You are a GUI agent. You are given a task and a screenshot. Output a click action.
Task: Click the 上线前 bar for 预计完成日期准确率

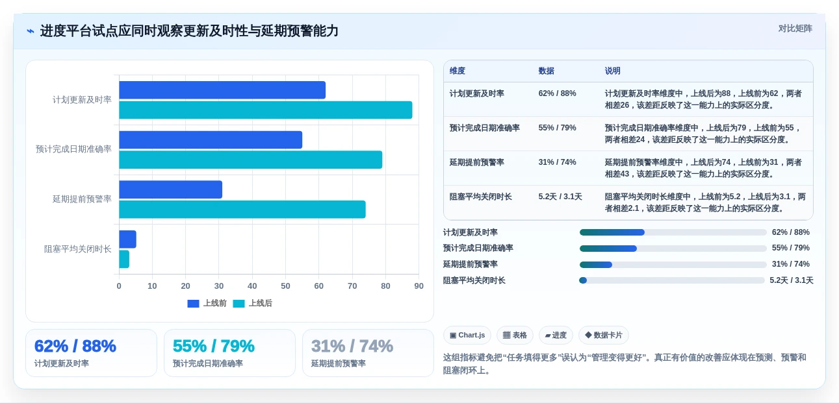(211, 140)
